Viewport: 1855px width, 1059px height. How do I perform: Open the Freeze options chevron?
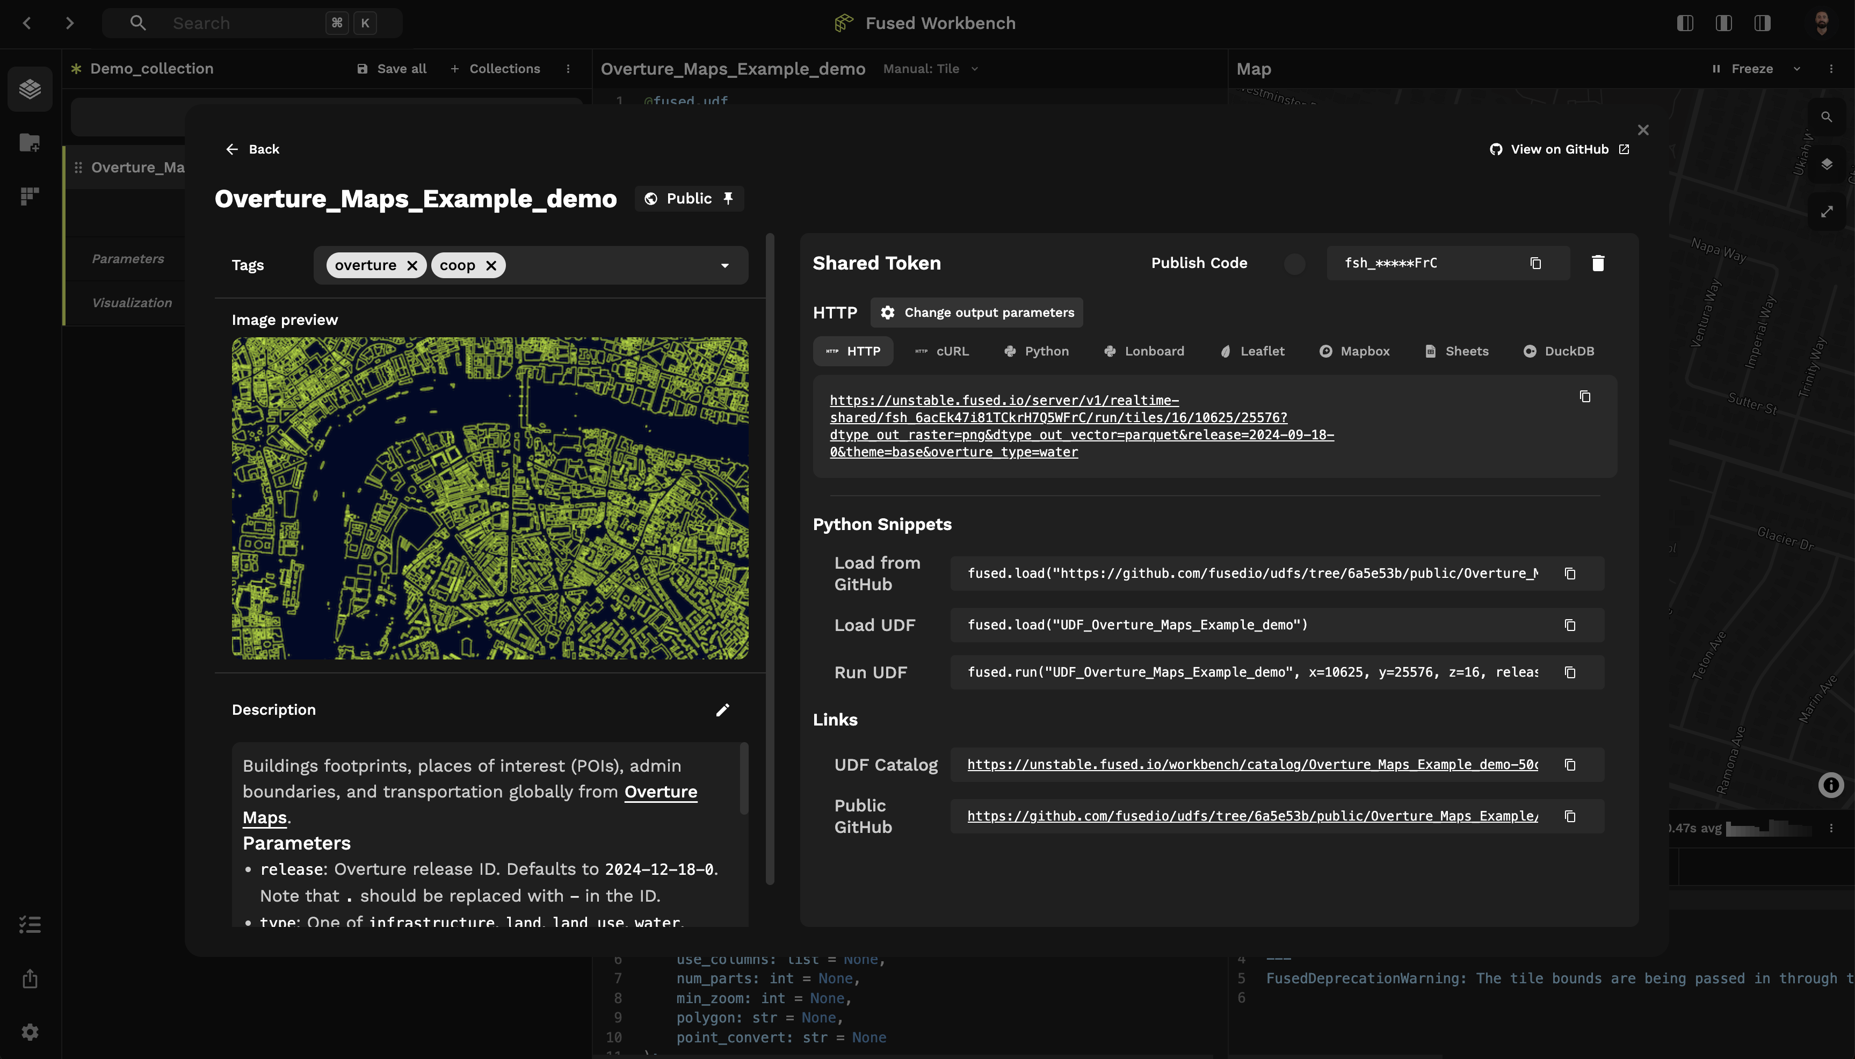pos(1797,69)
